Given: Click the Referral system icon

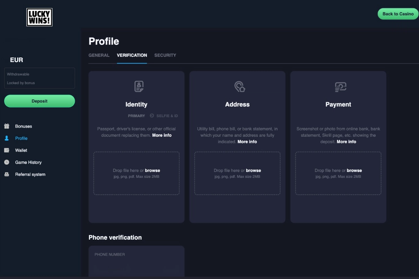Looking at the screenshot, I should [x=7, y=174].
